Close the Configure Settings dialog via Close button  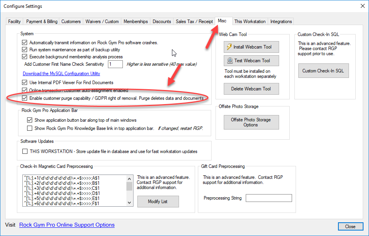(351, 226)
